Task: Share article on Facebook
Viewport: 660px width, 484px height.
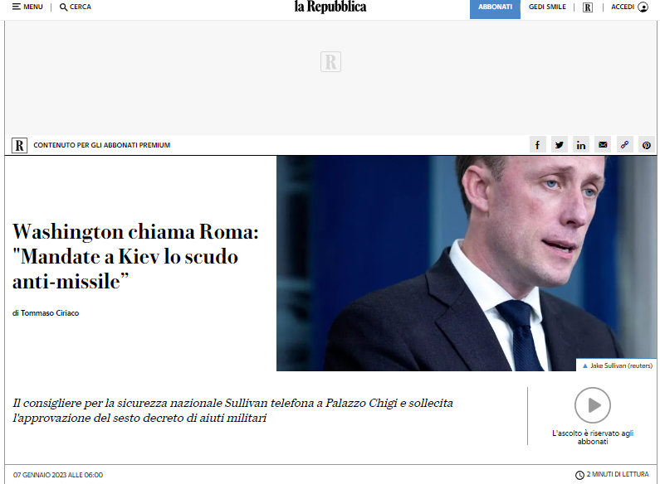Action: (537, 145)
